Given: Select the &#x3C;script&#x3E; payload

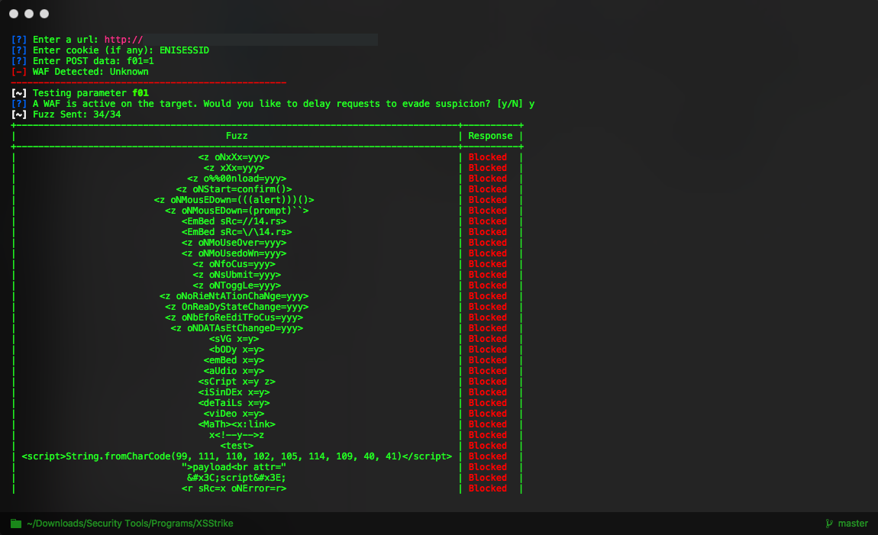Looking at the screenshot, I should [237, 477].
